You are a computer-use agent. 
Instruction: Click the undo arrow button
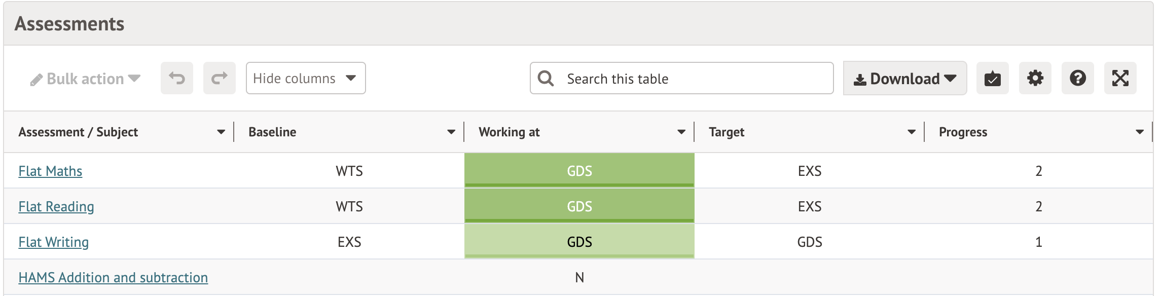177,78
